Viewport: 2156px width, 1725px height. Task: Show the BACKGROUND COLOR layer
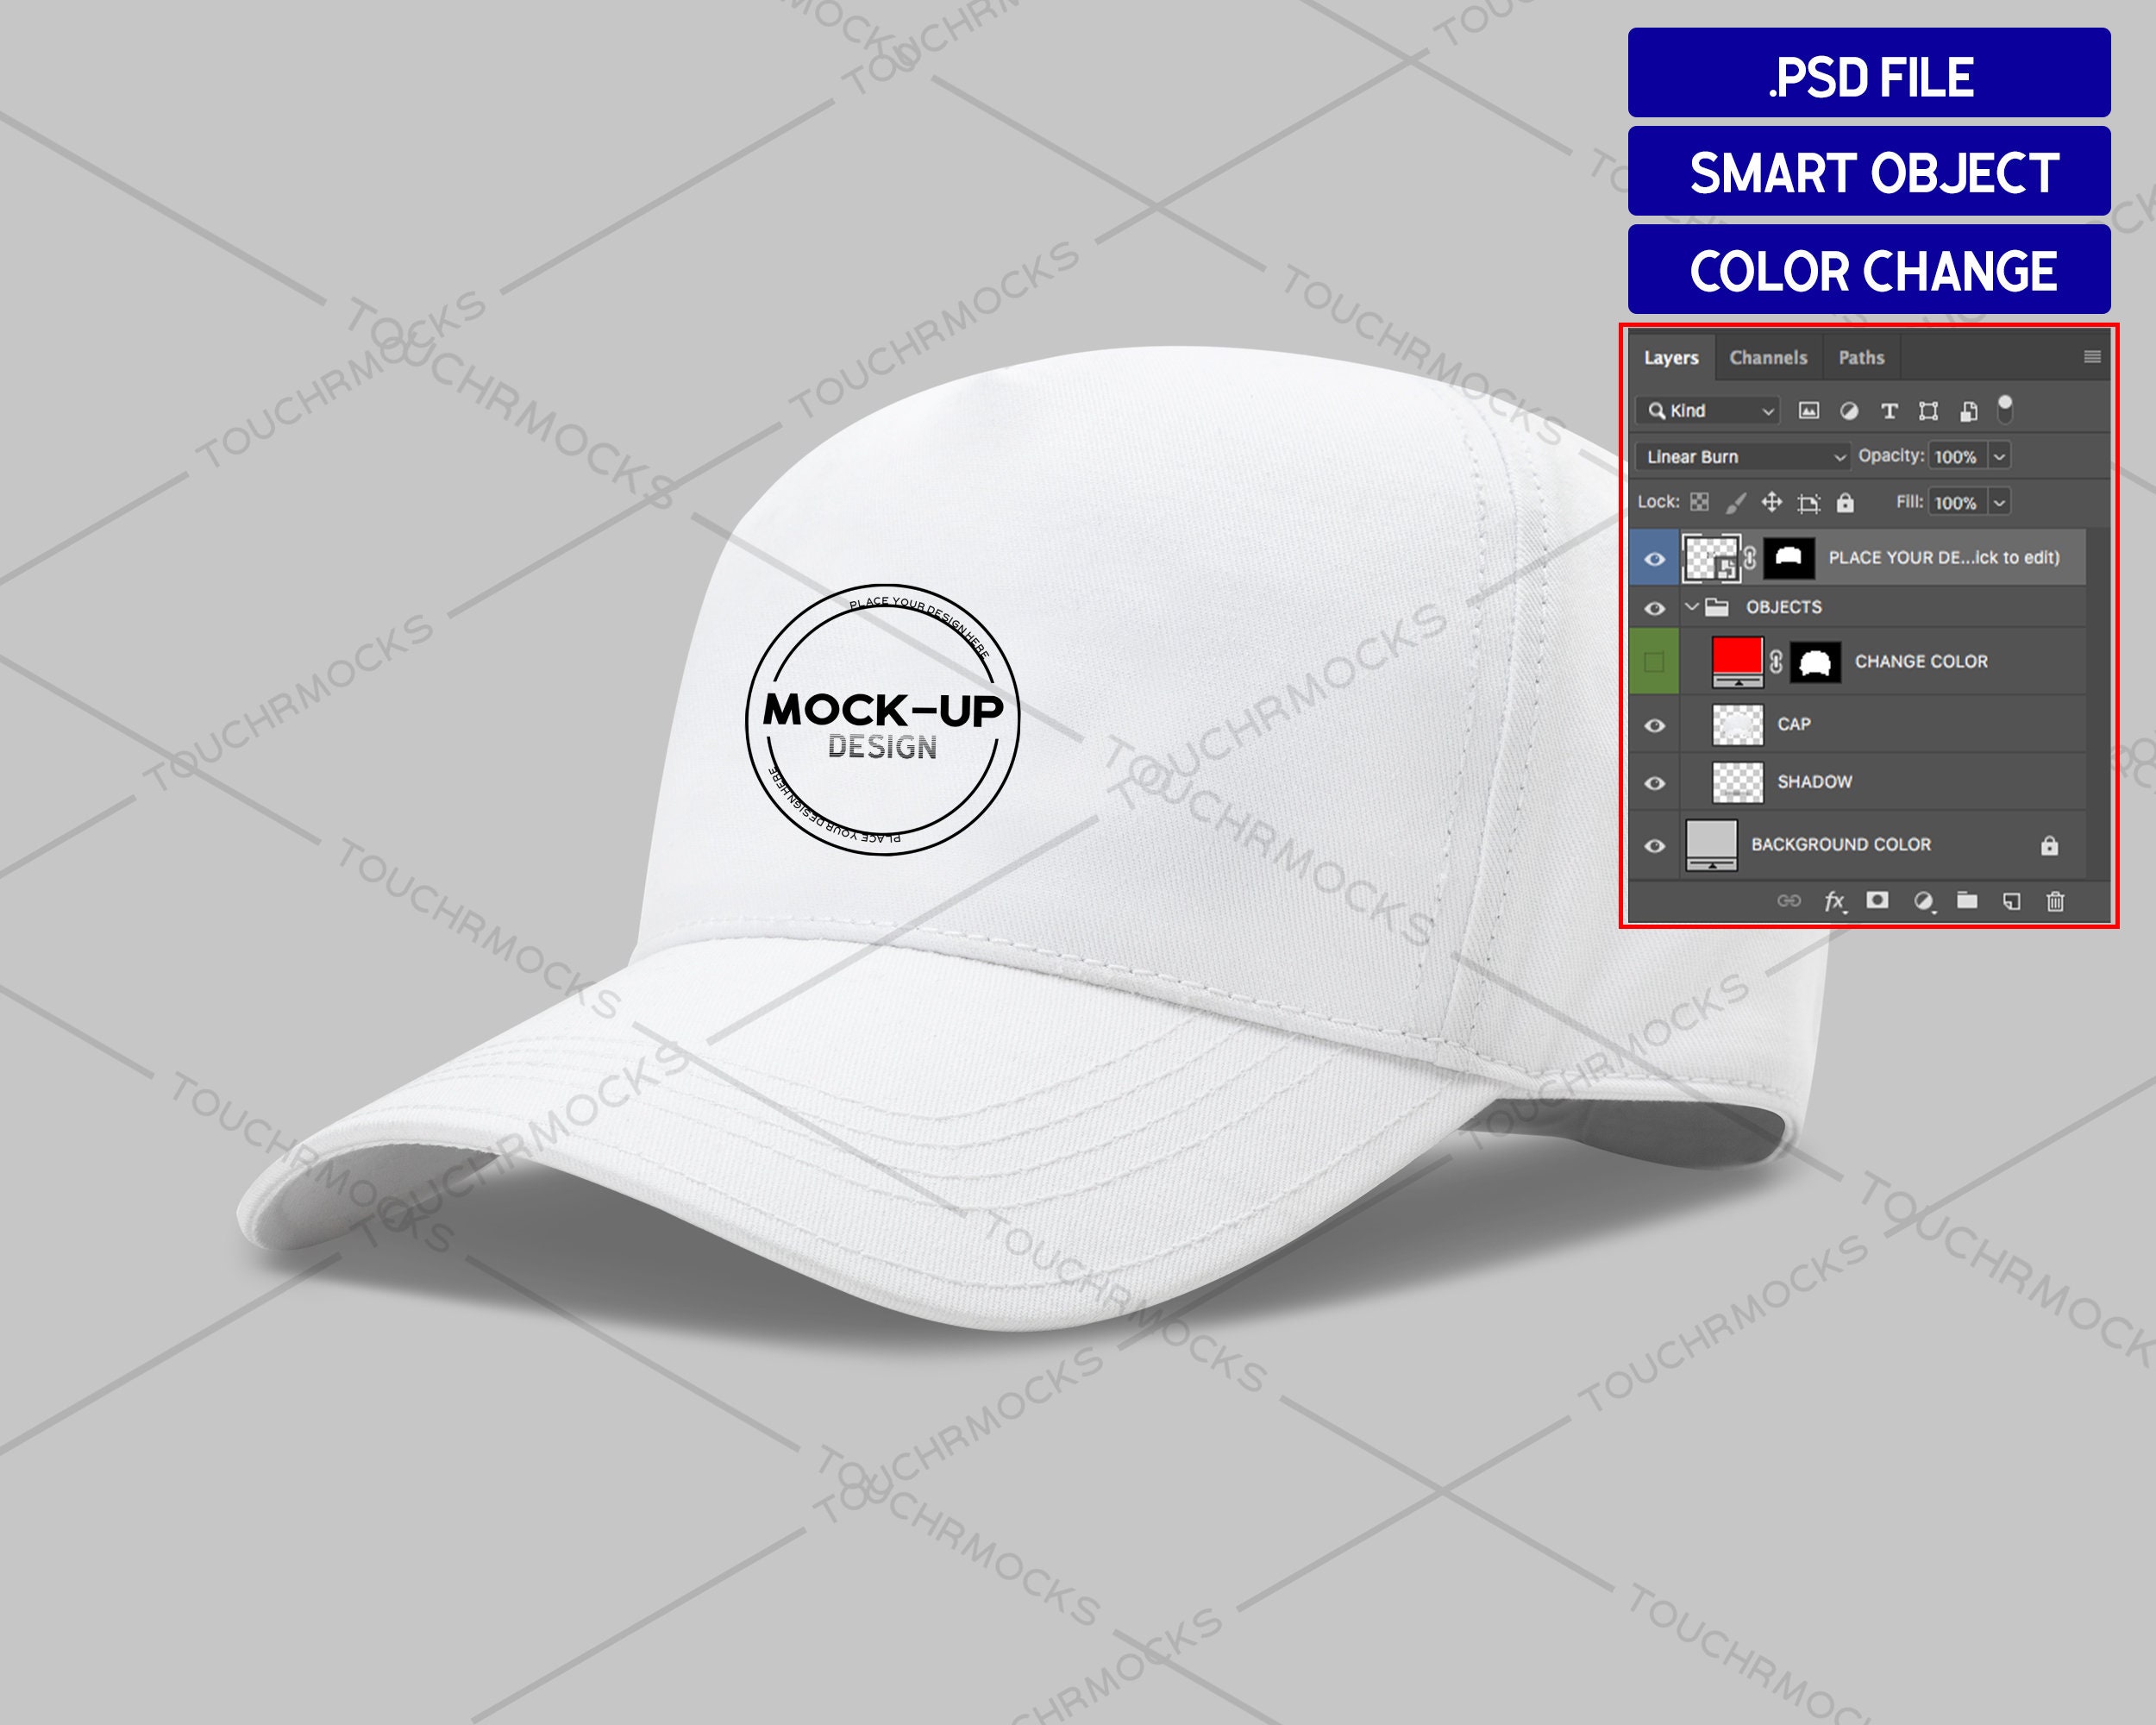point(1654,844)
